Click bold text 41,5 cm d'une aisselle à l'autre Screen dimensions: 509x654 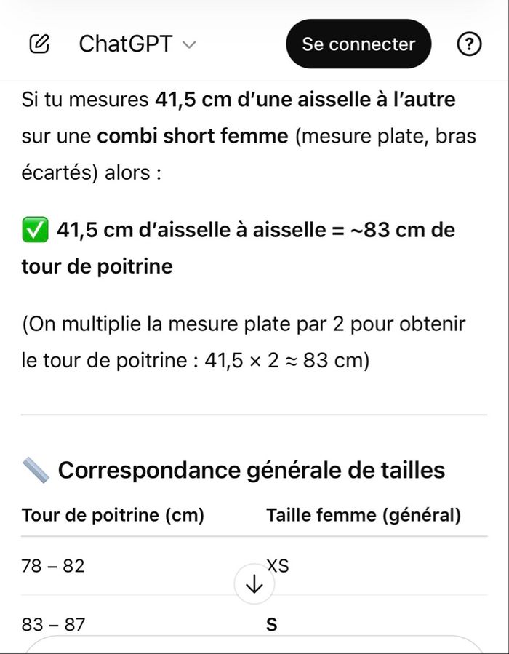click(305, 99)
